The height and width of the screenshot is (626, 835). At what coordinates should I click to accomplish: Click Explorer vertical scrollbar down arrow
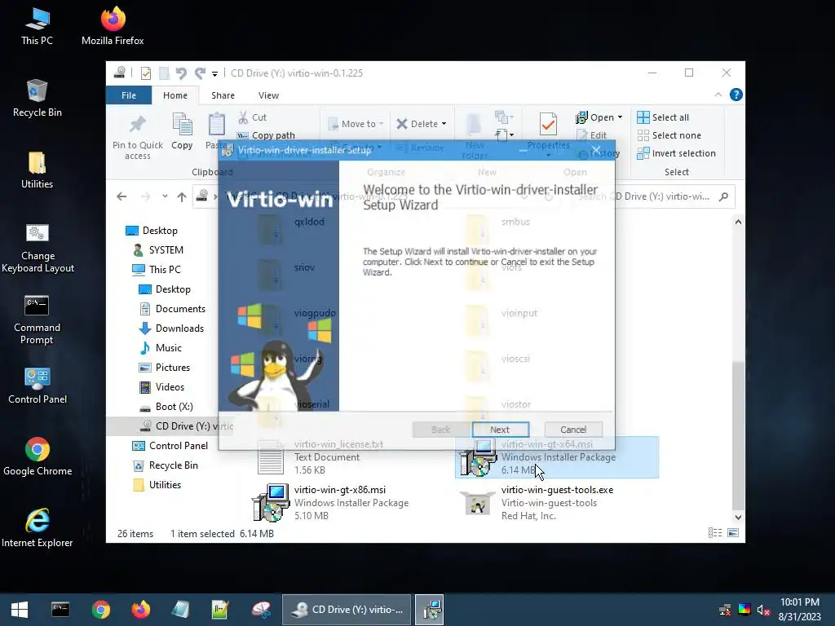[x=738, y=518]
